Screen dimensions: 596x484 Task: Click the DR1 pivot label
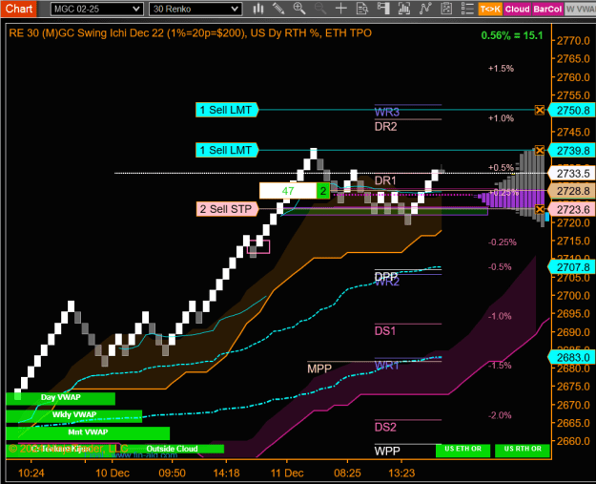pyautogui.click(x=385, y=180)
